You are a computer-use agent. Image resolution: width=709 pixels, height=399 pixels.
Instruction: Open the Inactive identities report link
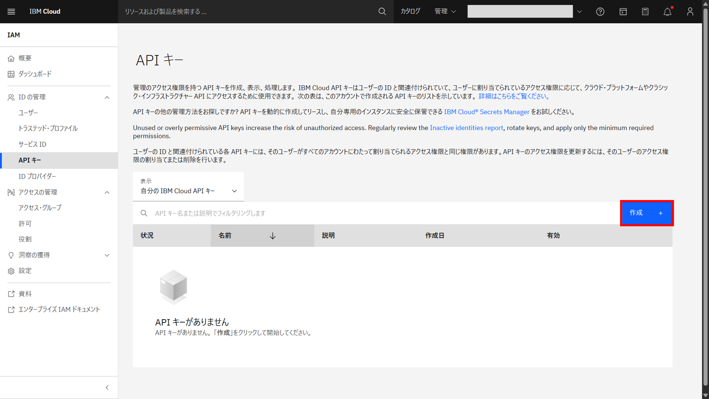(466, 128)
